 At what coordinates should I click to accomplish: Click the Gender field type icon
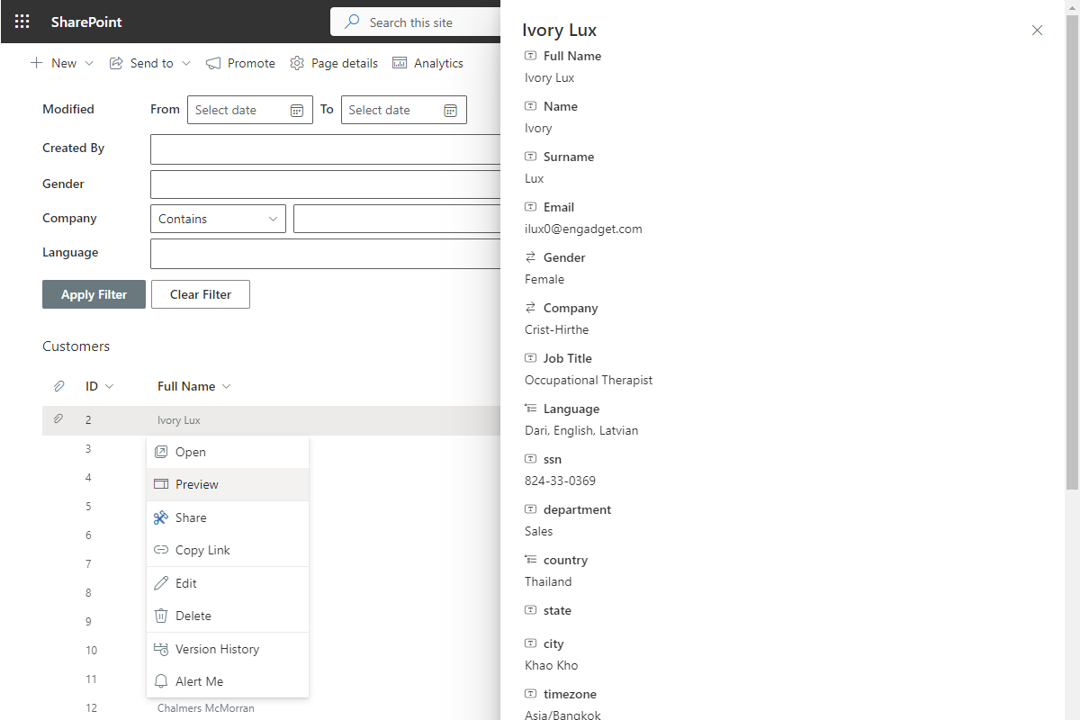(531, 257)
